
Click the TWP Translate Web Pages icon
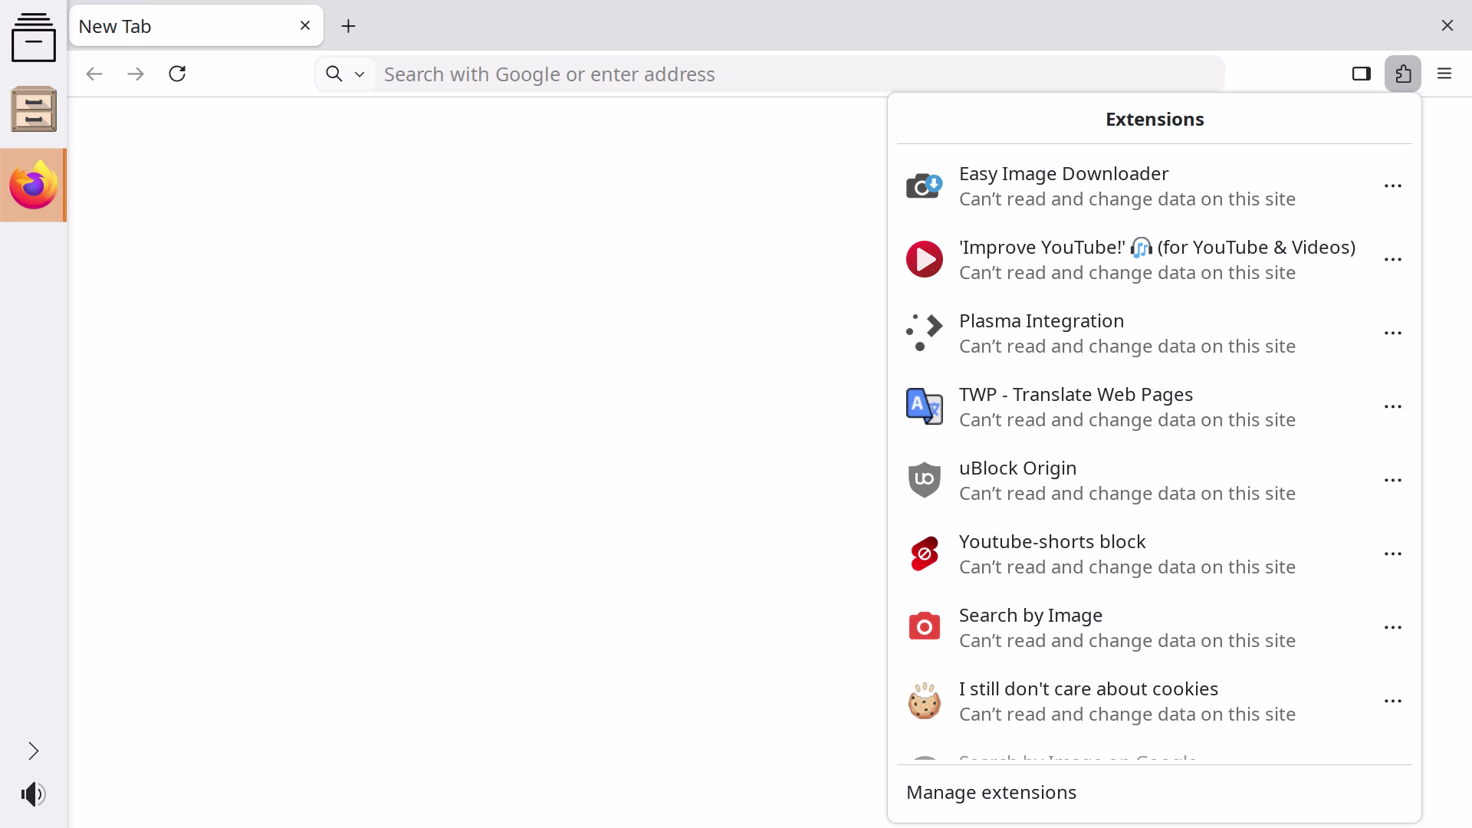click(924, 406)
